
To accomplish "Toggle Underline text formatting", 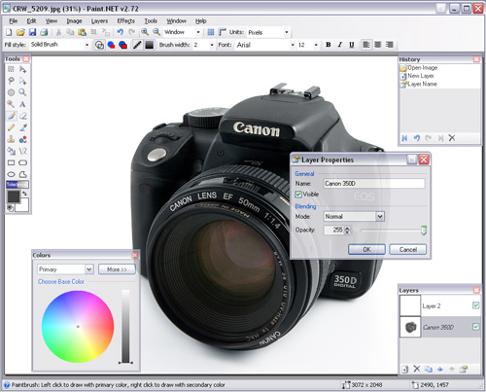I will coord(352,45).
